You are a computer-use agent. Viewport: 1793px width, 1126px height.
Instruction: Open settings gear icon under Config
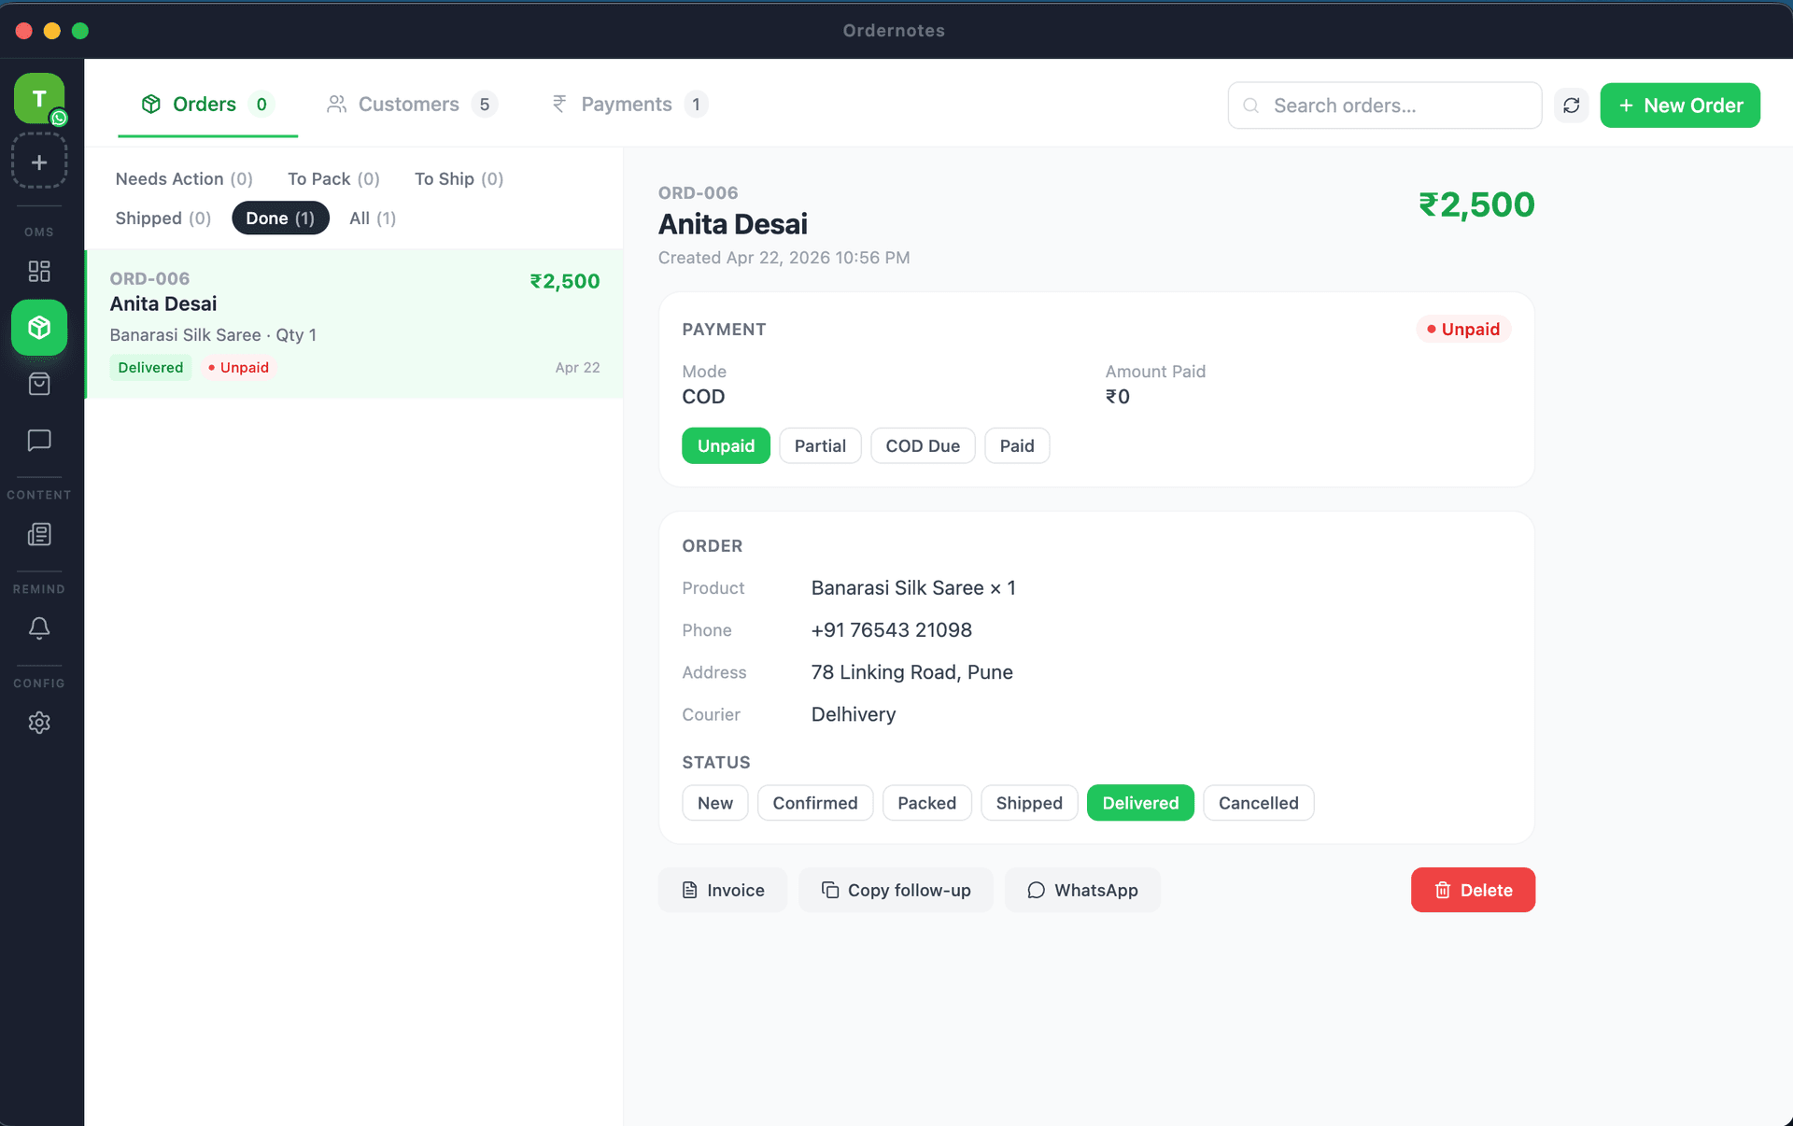pyautogui.click(x=38, y=723)
